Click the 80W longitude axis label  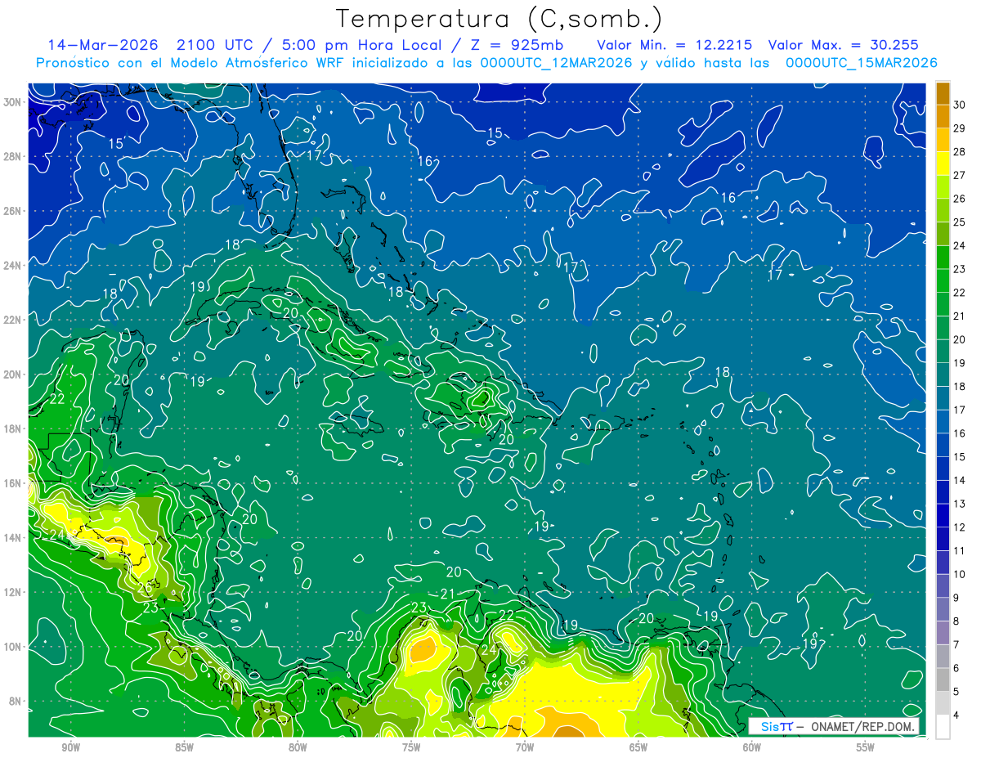[298, 747]
